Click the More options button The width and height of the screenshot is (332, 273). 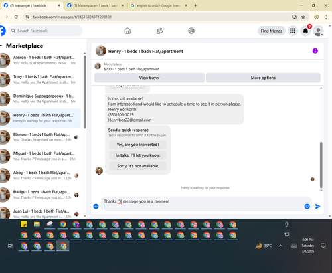click(x=263, y=78)
